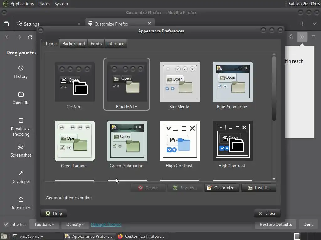
Task: Select the Custom theme thumbnail
Action: click(x=75, y=82)
